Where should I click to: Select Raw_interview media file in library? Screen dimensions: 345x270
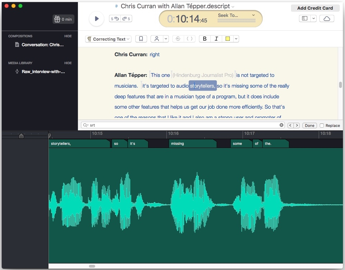point(43,72)
